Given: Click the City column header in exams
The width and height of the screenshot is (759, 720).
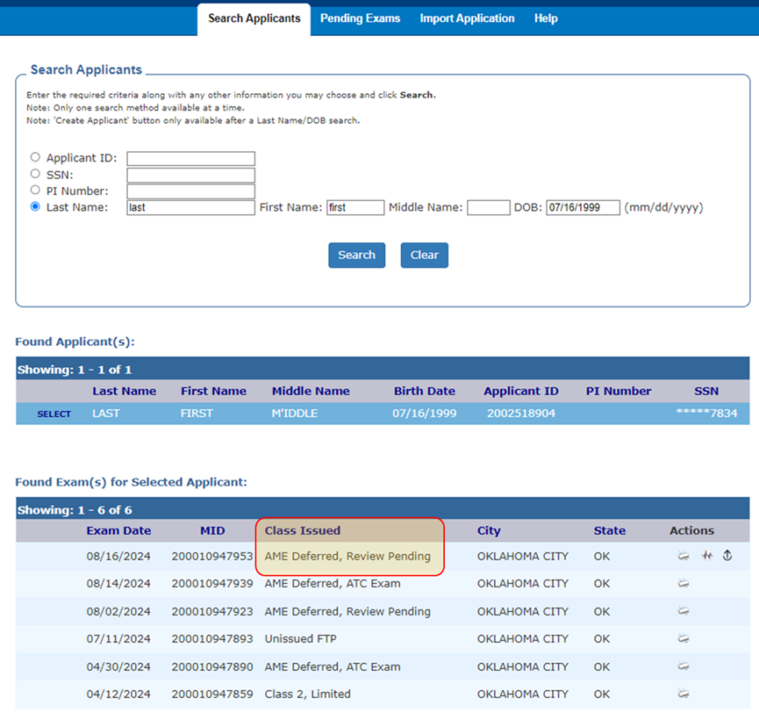Looking at the screenshot, I should point(489,530).
